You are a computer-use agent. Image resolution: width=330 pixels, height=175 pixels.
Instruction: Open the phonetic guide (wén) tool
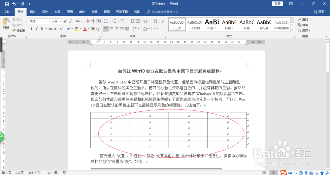point(93,21)
